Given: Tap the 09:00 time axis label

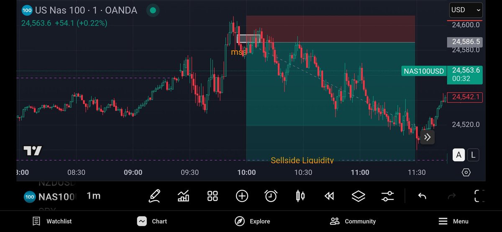Looking at the screenshot, I should [133, 173].
